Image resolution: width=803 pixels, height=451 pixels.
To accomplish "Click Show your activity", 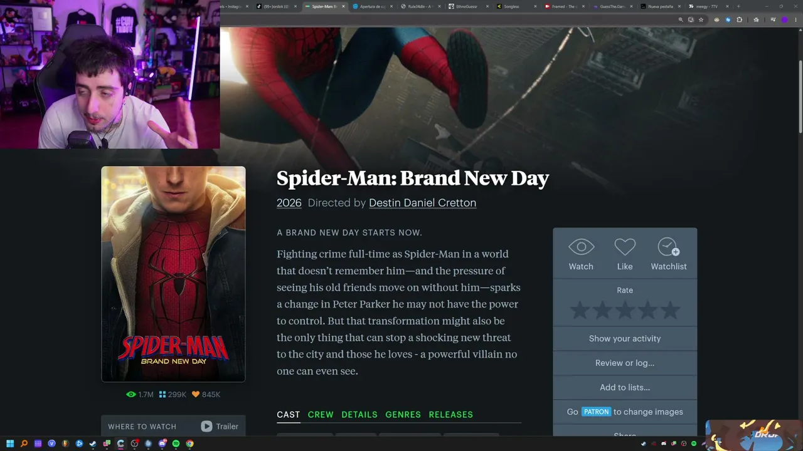I will [625, 338].
